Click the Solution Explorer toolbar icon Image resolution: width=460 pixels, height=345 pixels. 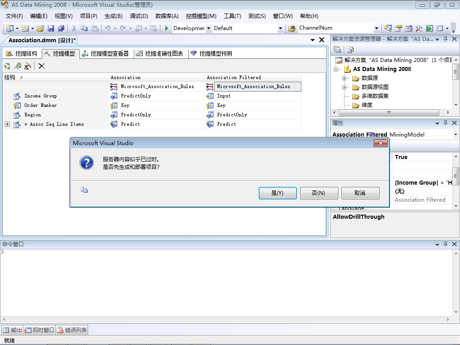[x=388, y=28]
